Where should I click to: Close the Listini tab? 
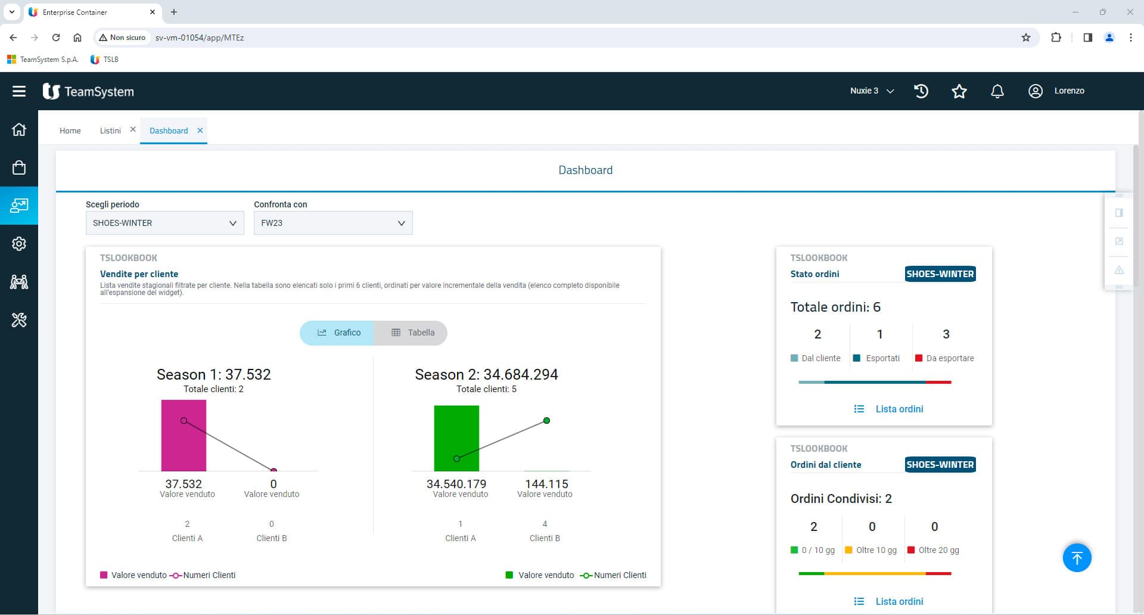(133, 129)
